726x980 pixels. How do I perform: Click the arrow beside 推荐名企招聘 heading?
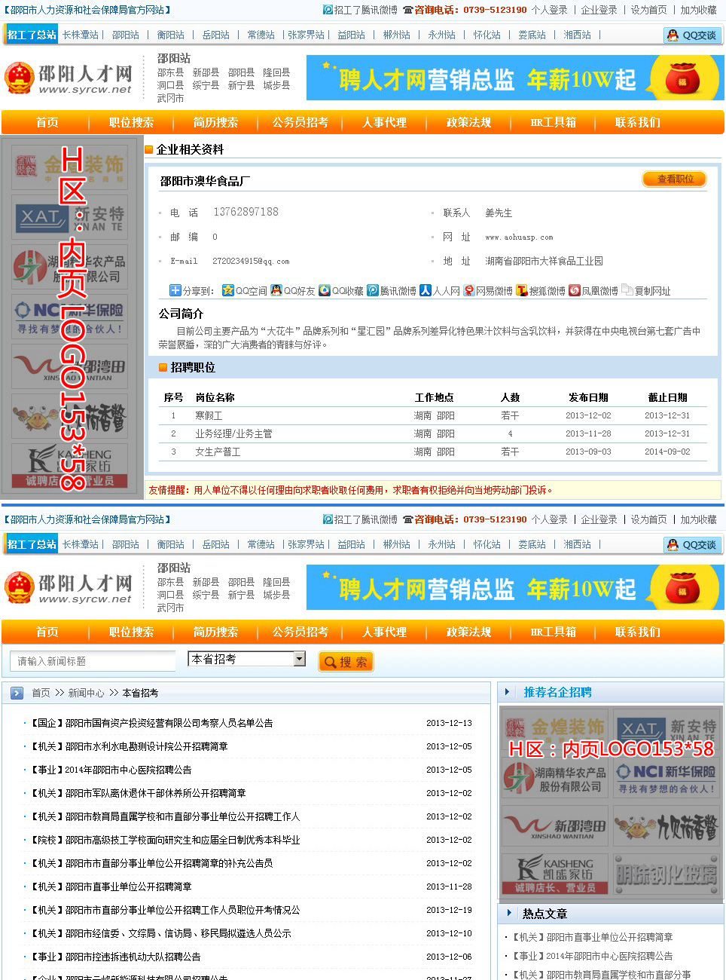pyautogui.click(x=508, y=692)
